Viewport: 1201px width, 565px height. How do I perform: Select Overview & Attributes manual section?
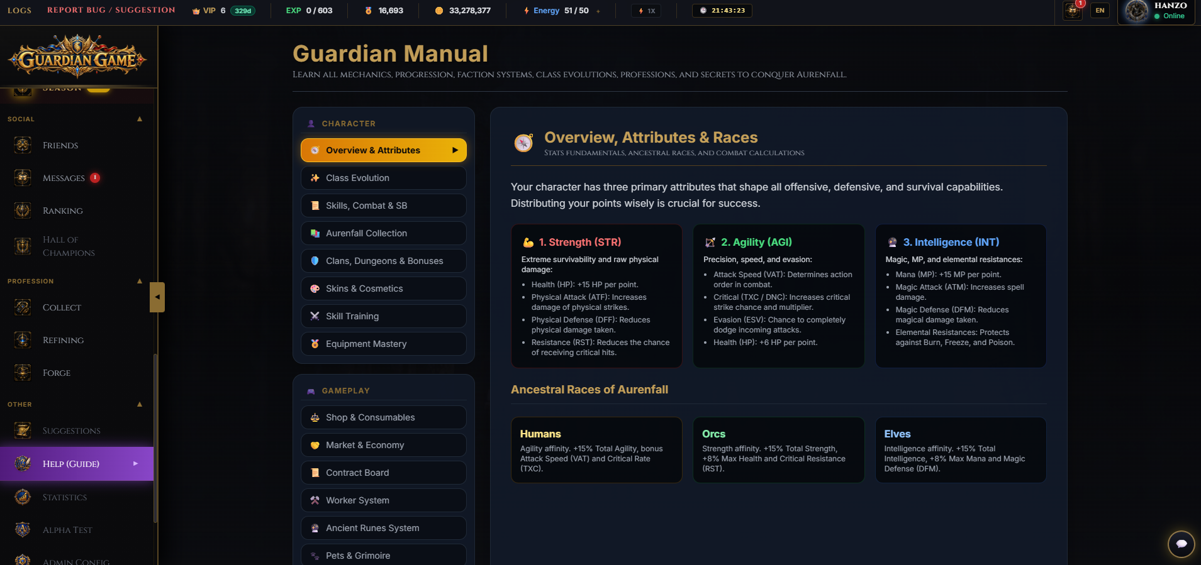point(384,150)
